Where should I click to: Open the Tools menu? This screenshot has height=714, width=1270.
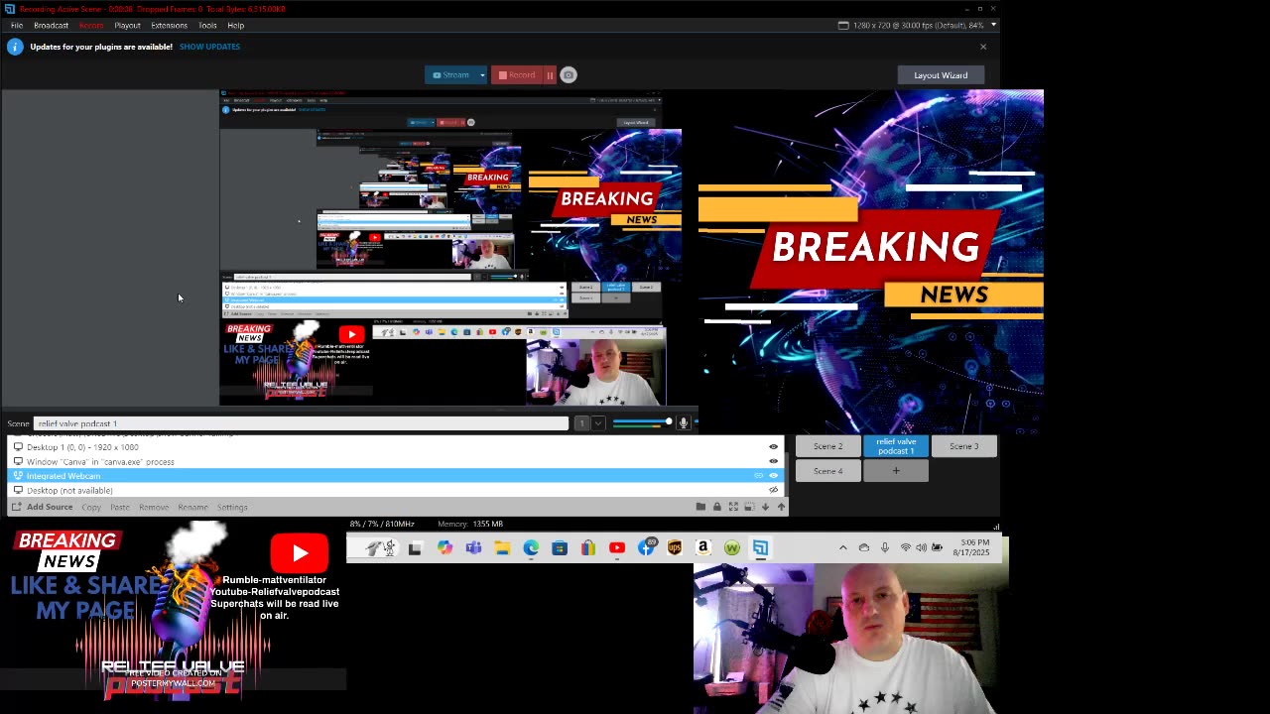(207, 25)
